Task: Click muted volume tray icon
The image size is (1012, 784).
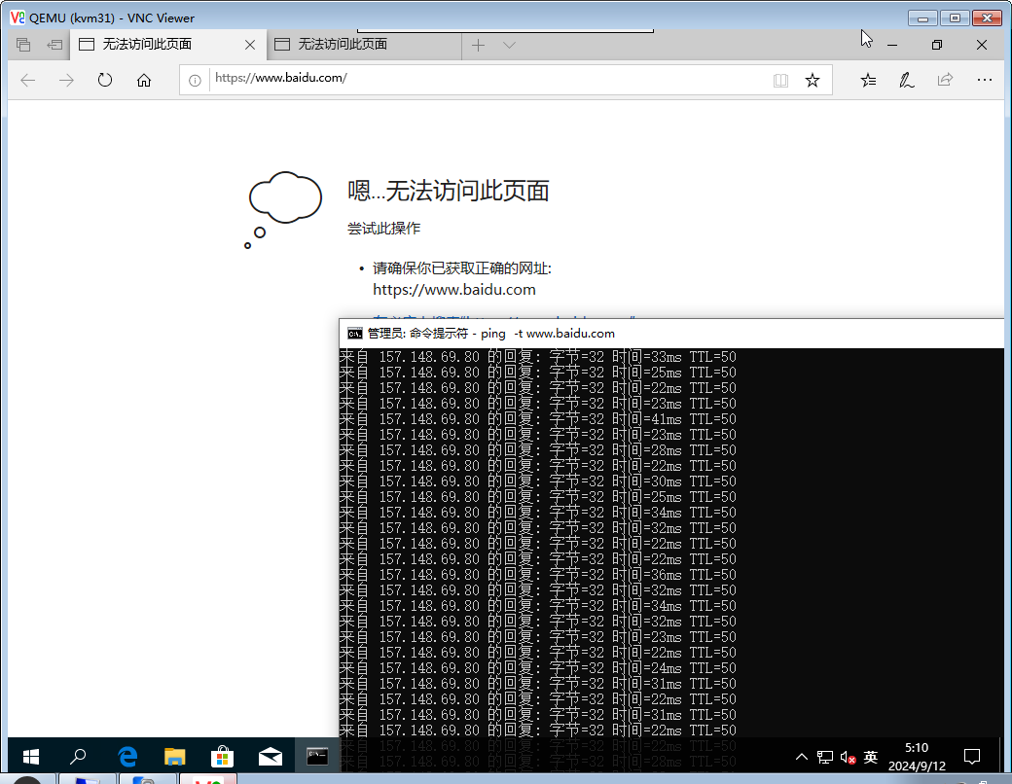Action: [x=848, y=757]
